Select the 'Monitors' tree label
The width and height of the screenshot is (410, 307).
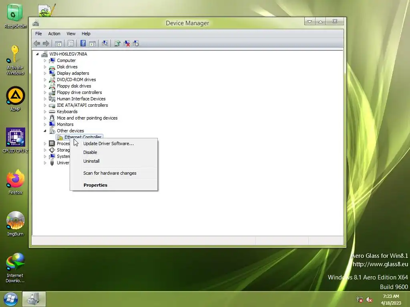(x=65, y=125)
